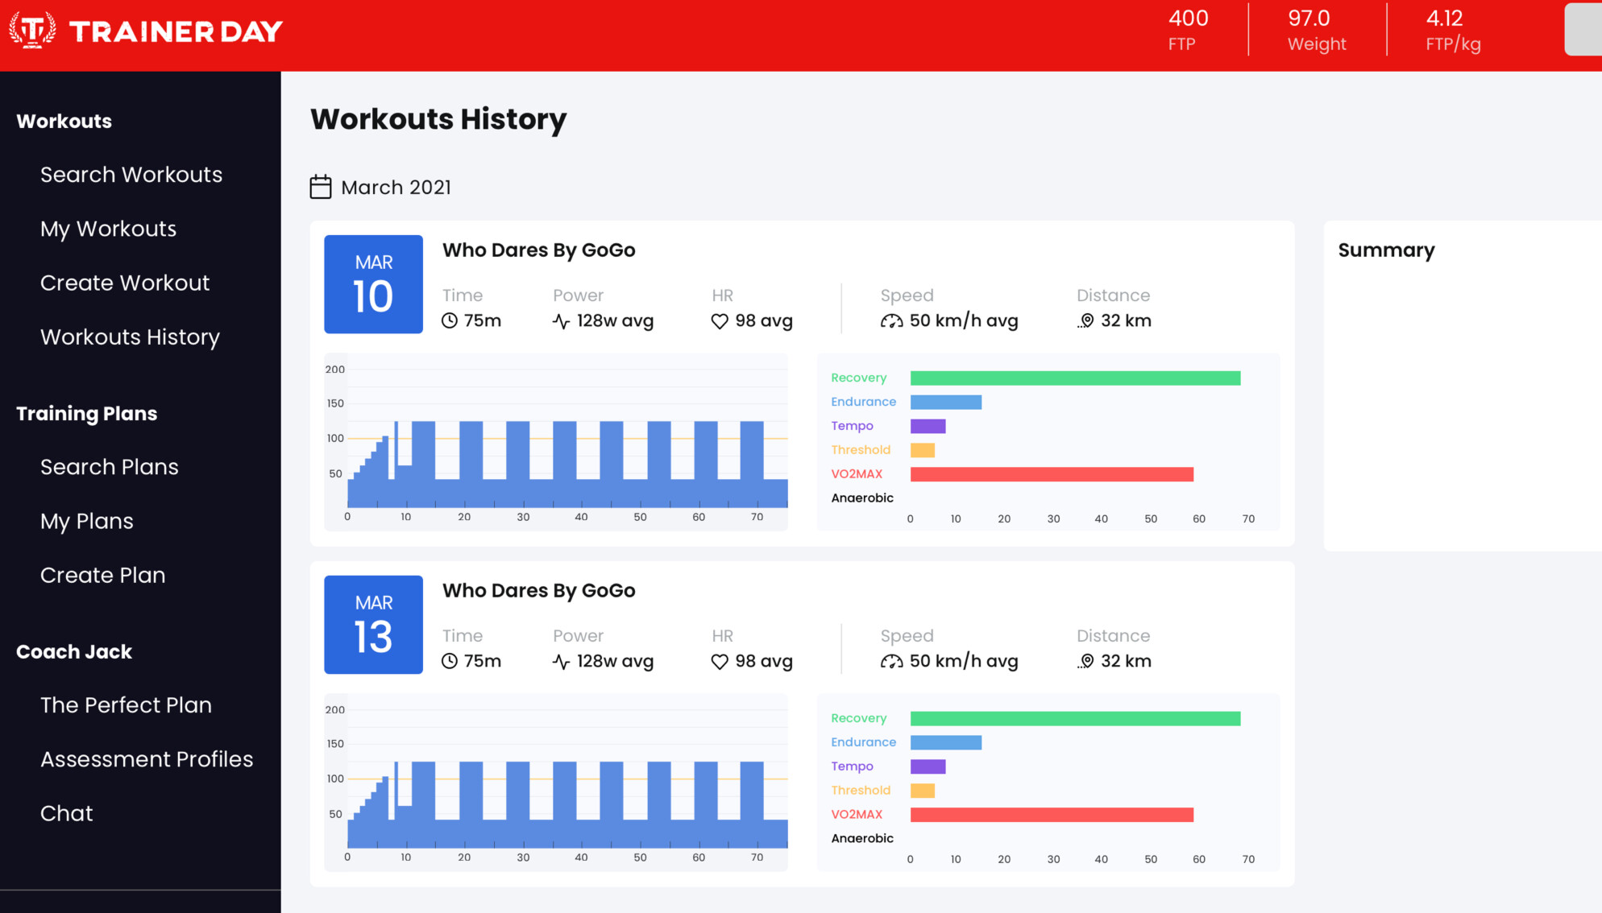The width and height of the screenshot is (1602, 913).
Task: Click the distance pin icon in Mar 10 workout
Action: [x=1086, y=321]
